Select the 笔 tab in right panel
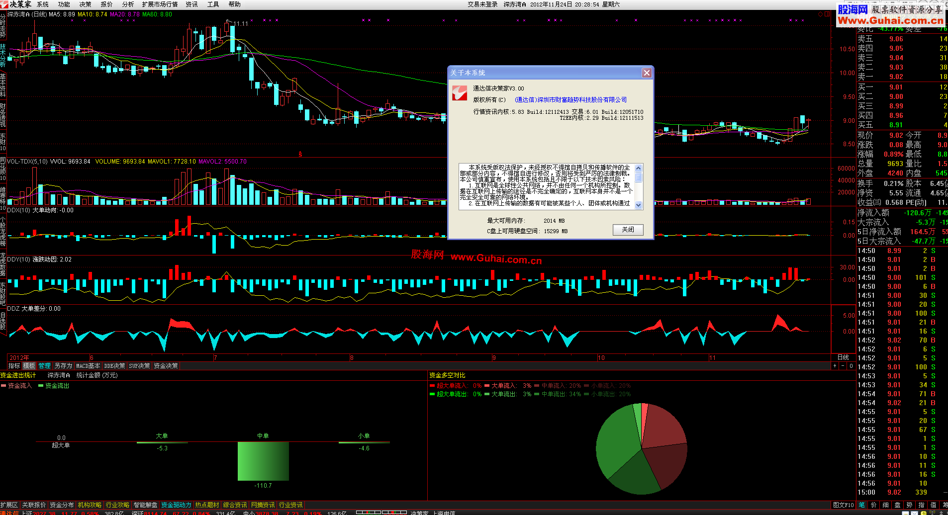This screenshot has height=515, width=948. pyautogui.click(x=862, y=505)
